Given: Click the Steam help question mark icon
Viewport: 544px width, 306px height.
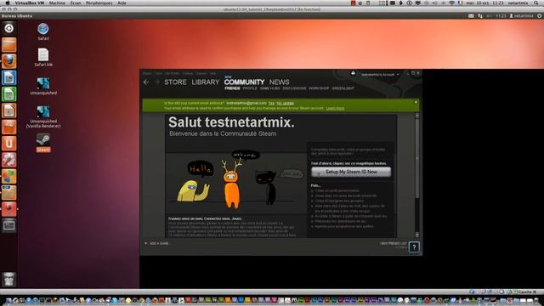Looking at the screenshot, I should [x=414, y=247].
